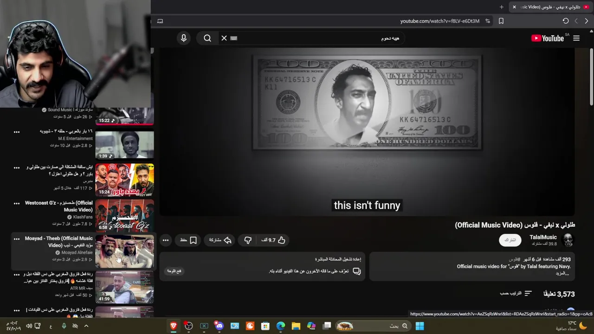Open Microsoft Store from the taskbar
594x334 pixels.
pyautogui.click(x=265, y=326)
